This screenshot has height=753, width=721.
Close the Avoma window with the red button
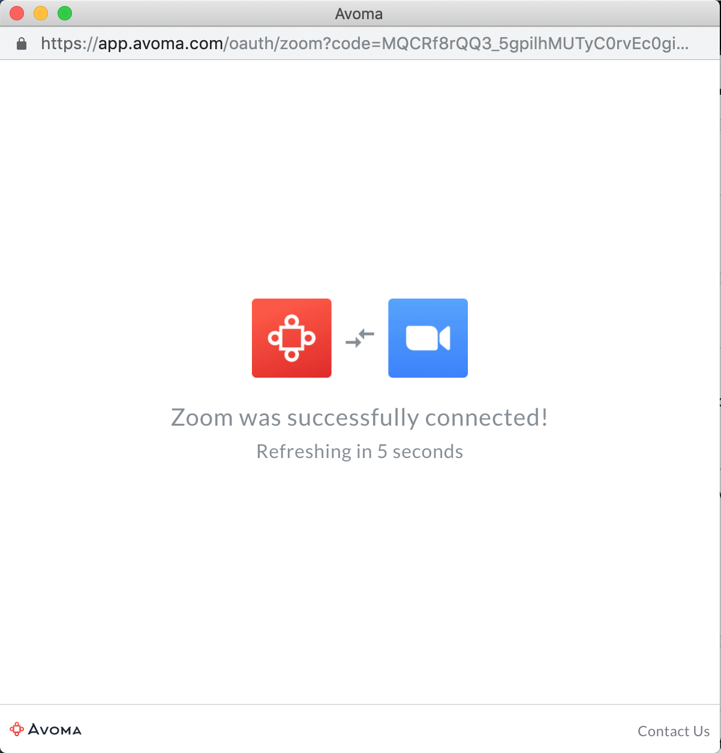17,13
